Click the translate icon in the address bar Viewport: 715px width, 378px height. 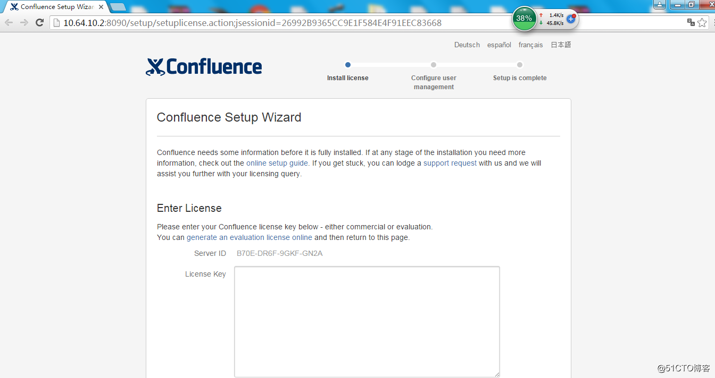tap(691, 22)
